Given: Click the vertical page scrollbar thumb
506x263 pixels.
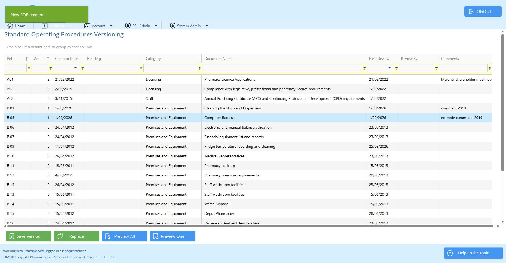Looking at the screenshot, I should (x=503, y=102).
